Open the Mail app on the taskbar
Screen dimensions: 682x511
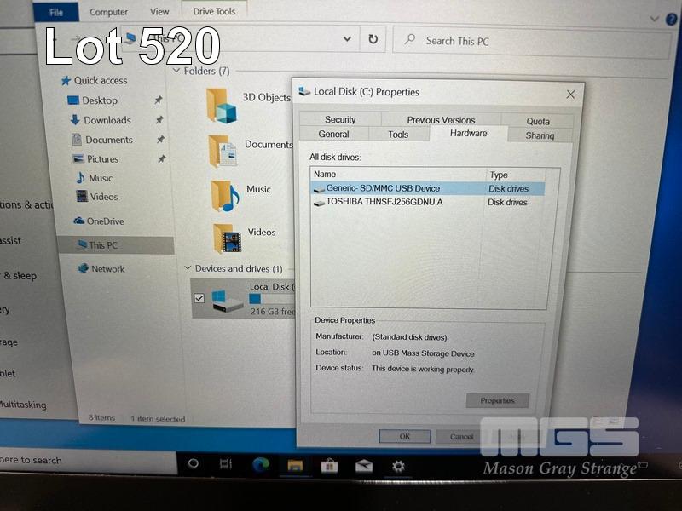click(364, 465)
